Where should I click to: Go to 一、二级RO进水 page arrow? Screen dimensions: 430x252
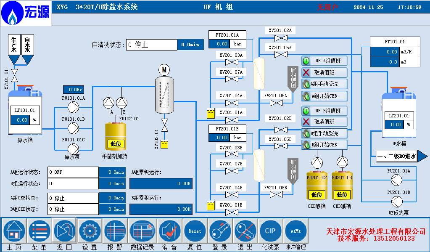[401, 156]
